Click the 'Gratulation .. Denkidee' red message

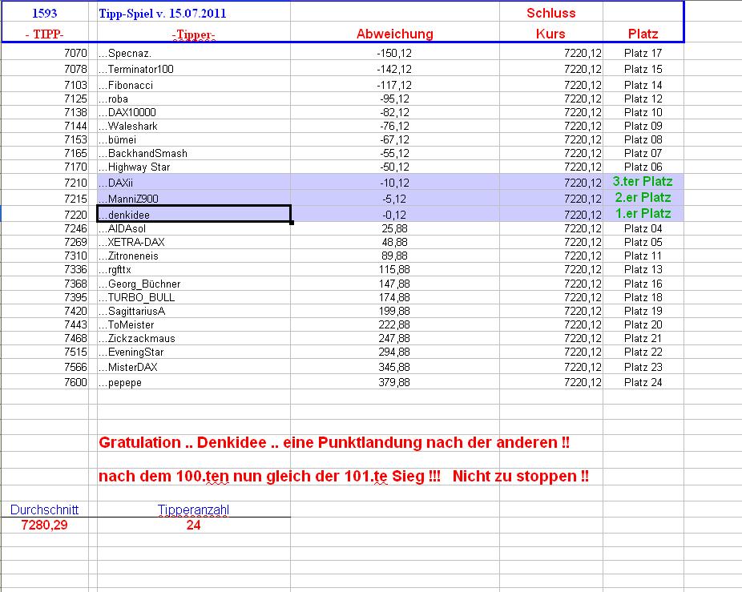[334, 442]
